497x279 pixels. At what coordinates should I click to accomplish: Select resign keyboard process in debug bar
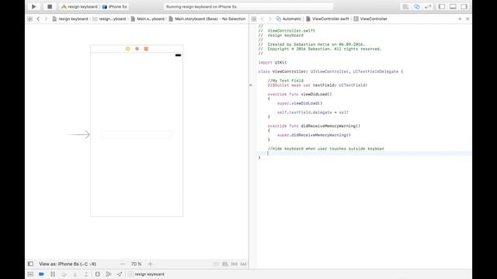click(146, 274)
